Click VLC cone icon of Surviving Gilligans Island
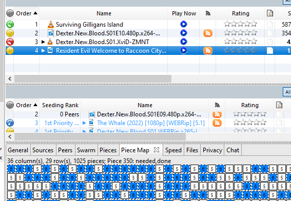 pos(51,24)
